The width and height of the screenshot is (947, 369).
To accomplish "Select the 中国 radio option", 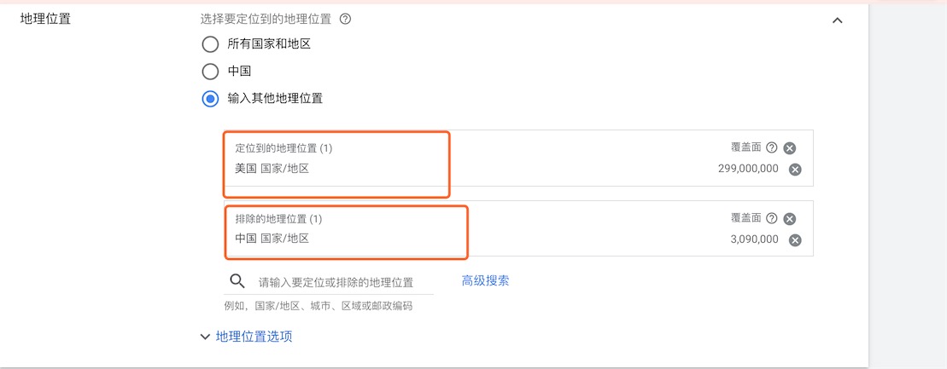I will pos(210,72).
